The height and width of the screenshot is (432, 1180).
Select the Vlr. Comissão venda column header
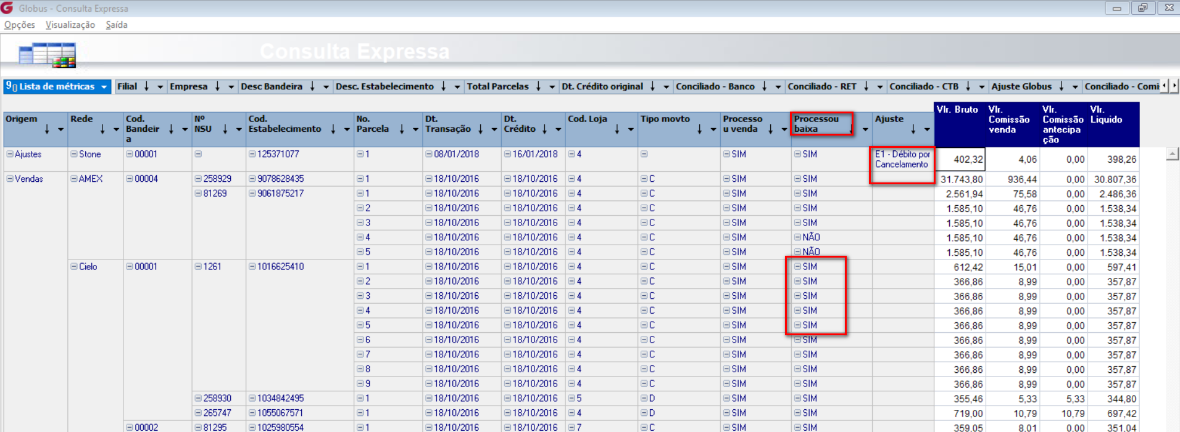(x=1012, y=125)
